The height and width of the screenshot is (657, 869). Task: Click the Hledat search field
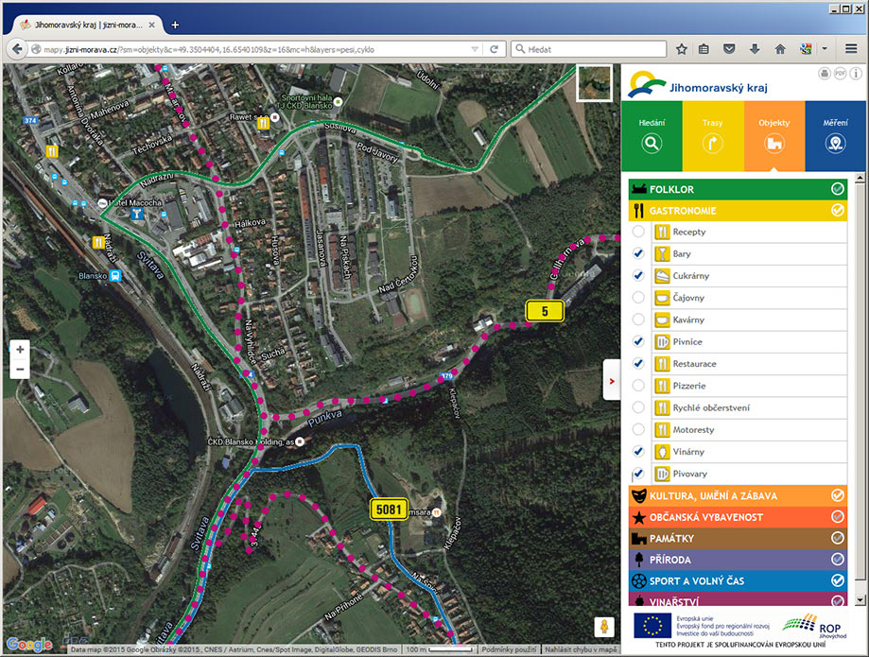(588, 49)
